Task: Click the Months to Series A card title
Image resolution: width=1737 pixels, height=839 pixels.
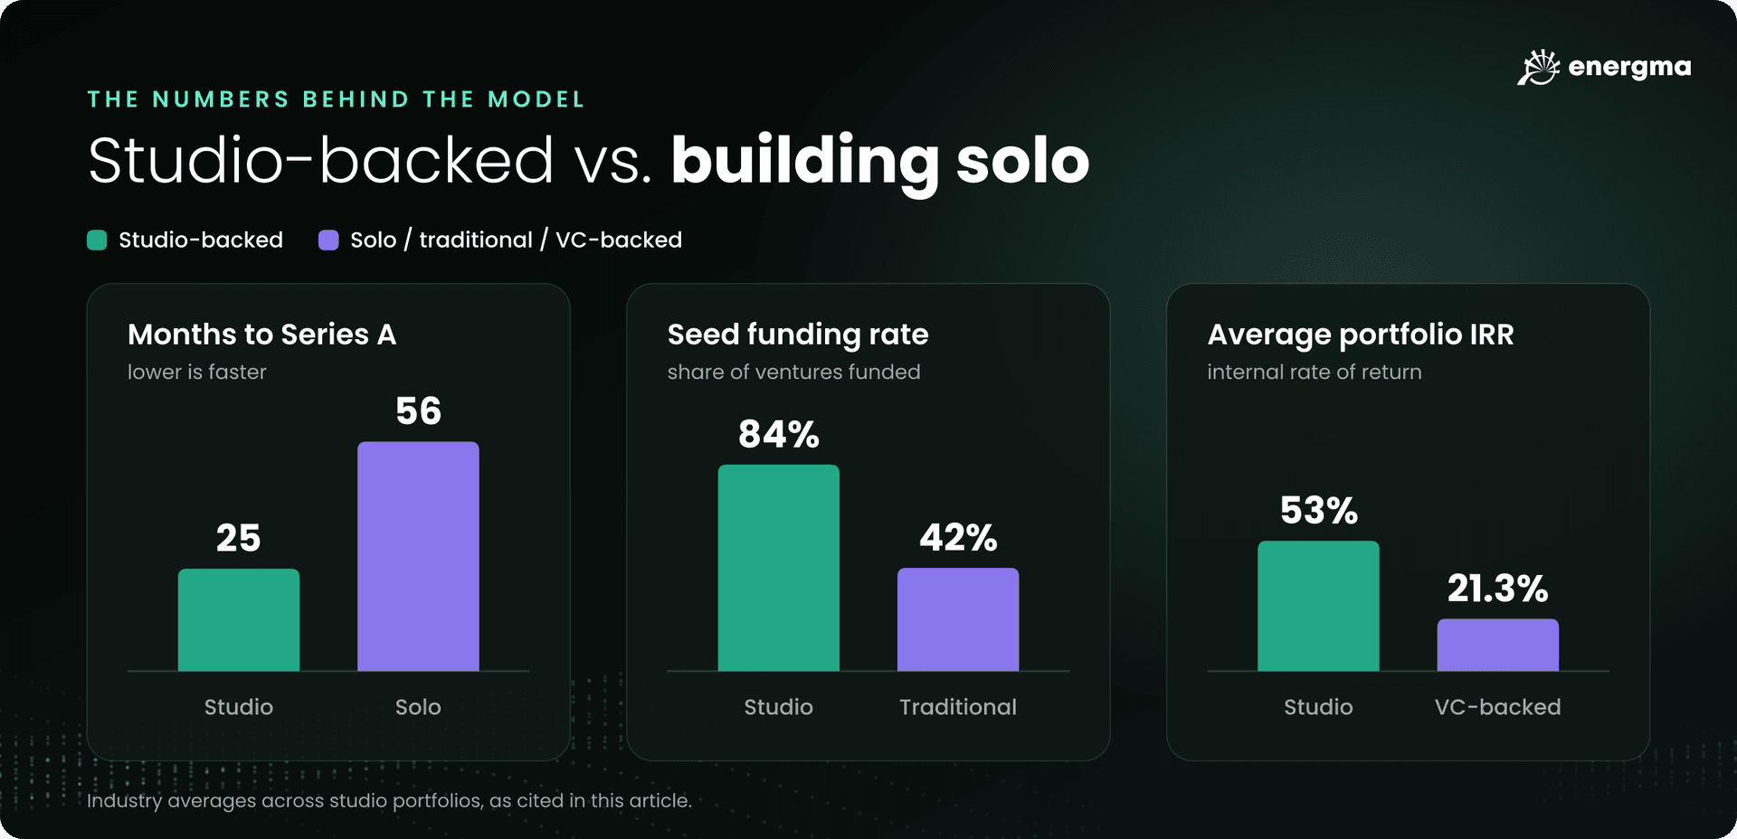Action: coord(262,335)
